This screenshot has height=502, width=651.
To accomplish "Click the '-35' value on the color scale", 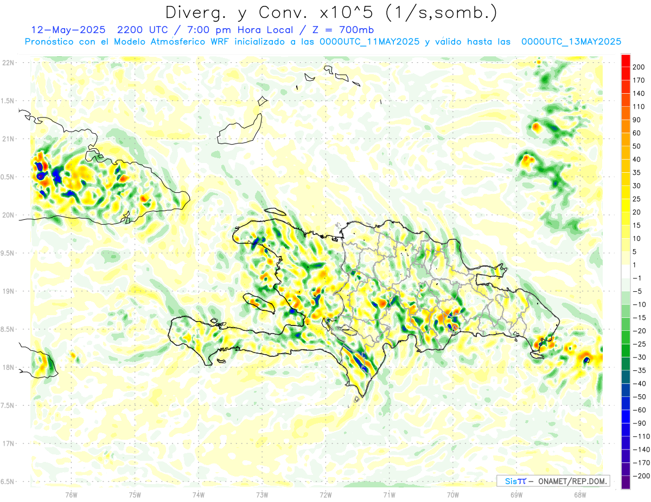I will (x=639, y=371).
